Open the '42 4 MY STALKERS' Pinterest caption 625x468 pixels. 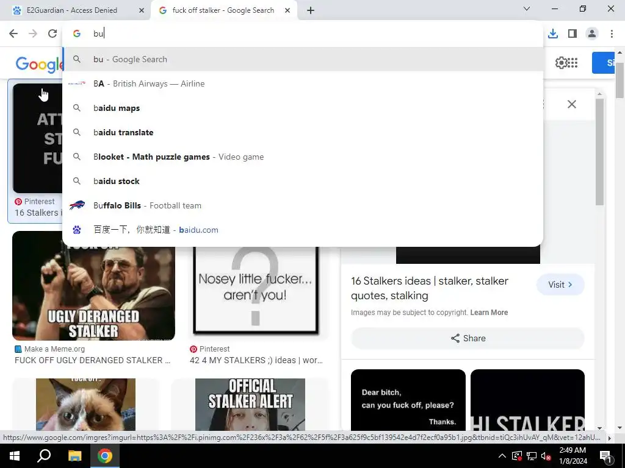(256, 360)
